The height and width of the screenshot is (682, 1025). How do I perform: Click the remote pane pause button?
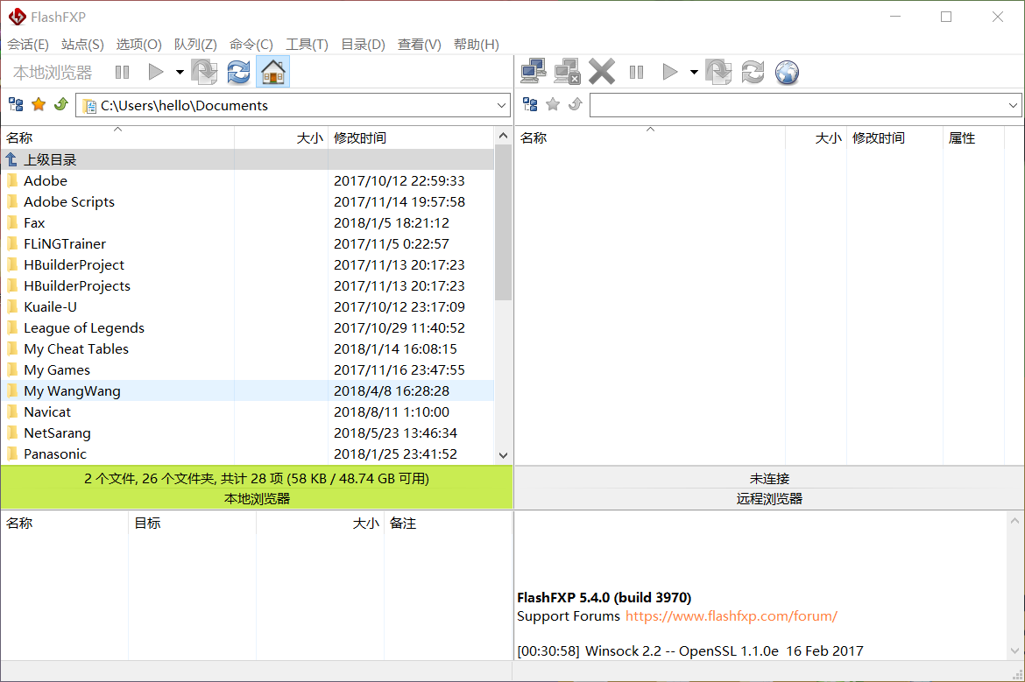[637, 72]
